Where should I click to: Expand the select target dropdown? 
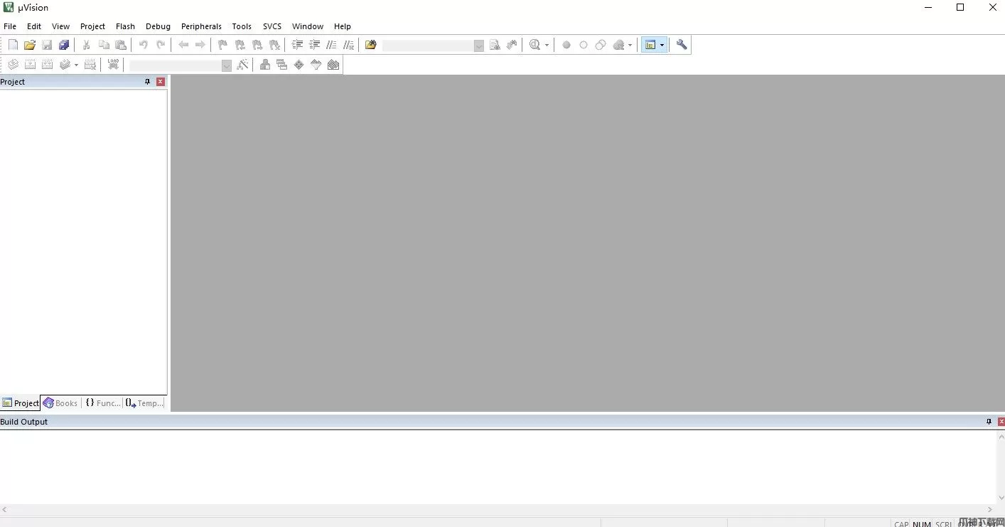coord(226,65)
